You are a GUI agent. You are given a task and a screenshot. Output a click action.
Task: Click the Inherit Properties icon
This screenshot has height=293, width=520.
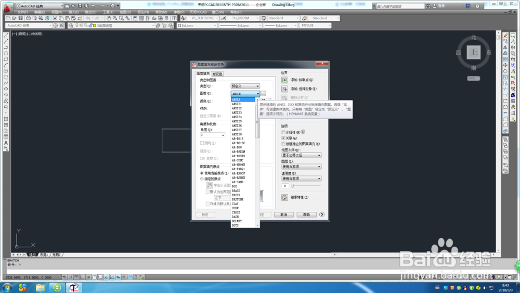click(x=284, y=197)
